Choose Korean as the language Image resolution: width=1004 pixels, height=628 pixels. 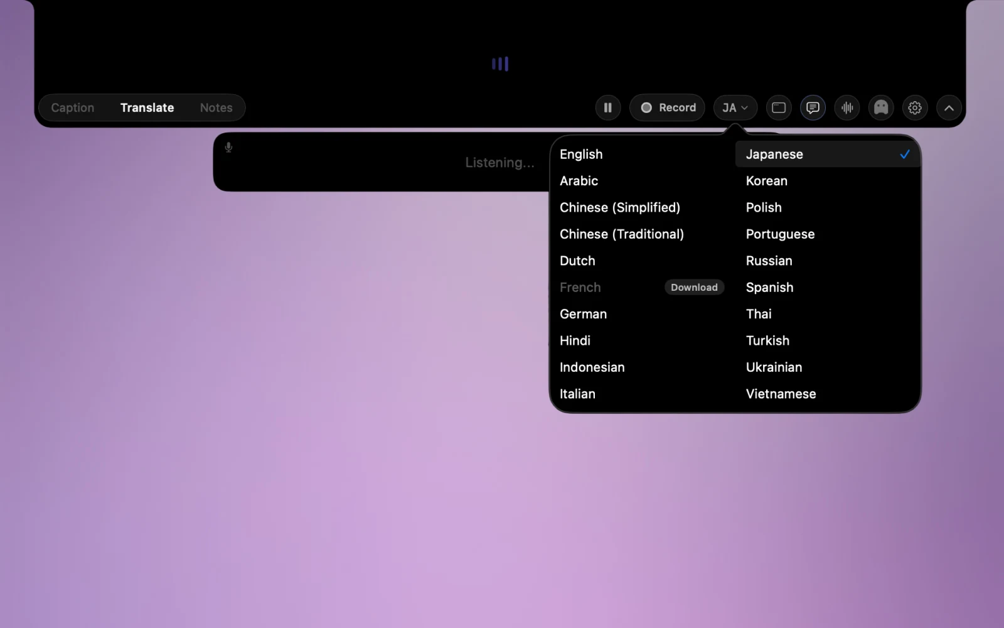point(828,181)
